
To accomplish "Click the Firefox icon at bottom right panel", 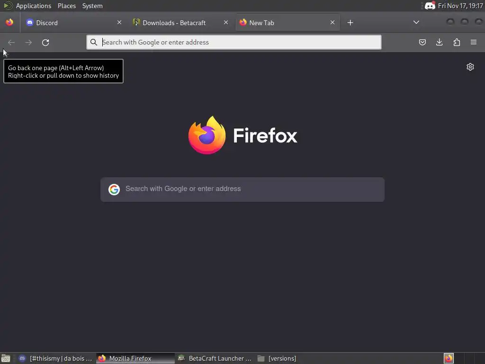I will coord(449,358).
